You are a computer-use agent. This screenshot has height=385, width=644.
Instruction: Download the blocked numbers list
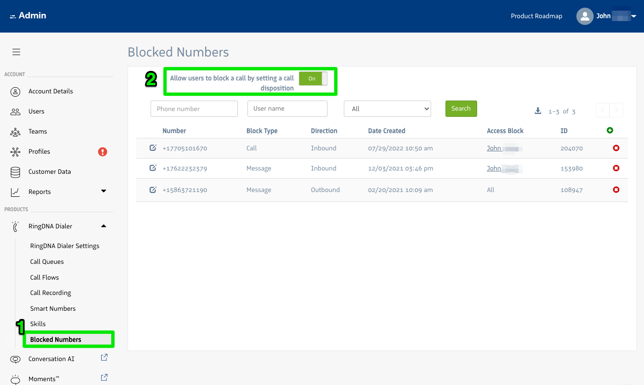[x=538, y=111]
